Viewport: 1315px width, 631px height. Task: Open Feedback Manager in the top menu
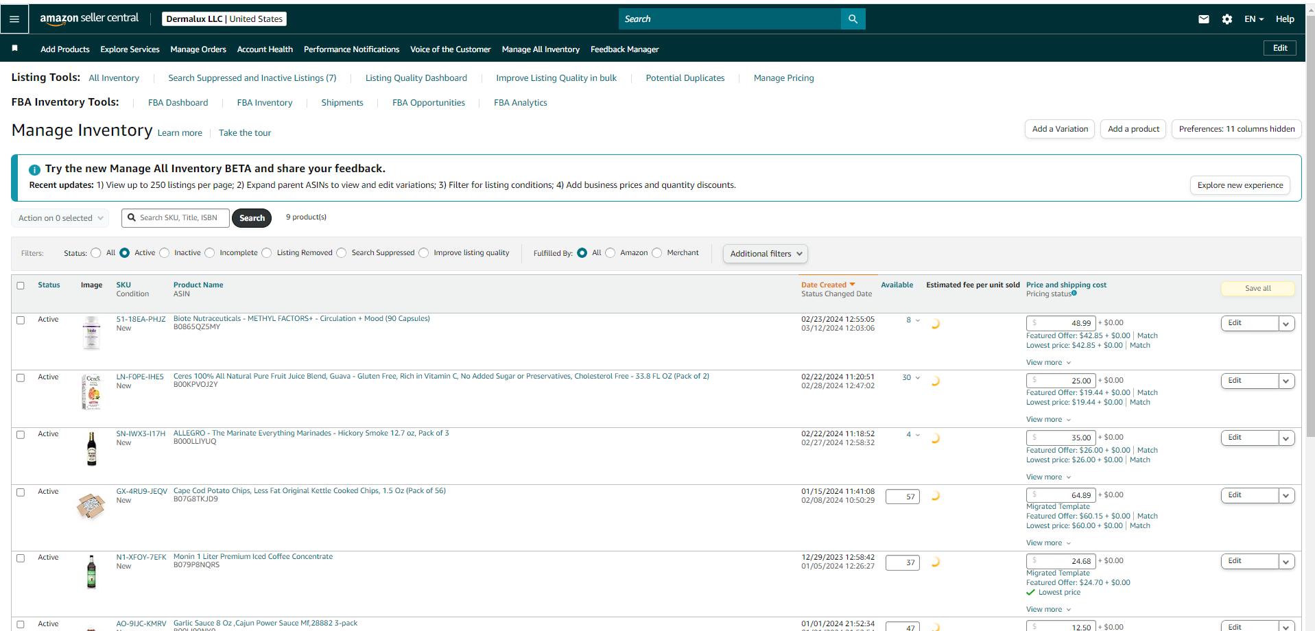point(624,49)
